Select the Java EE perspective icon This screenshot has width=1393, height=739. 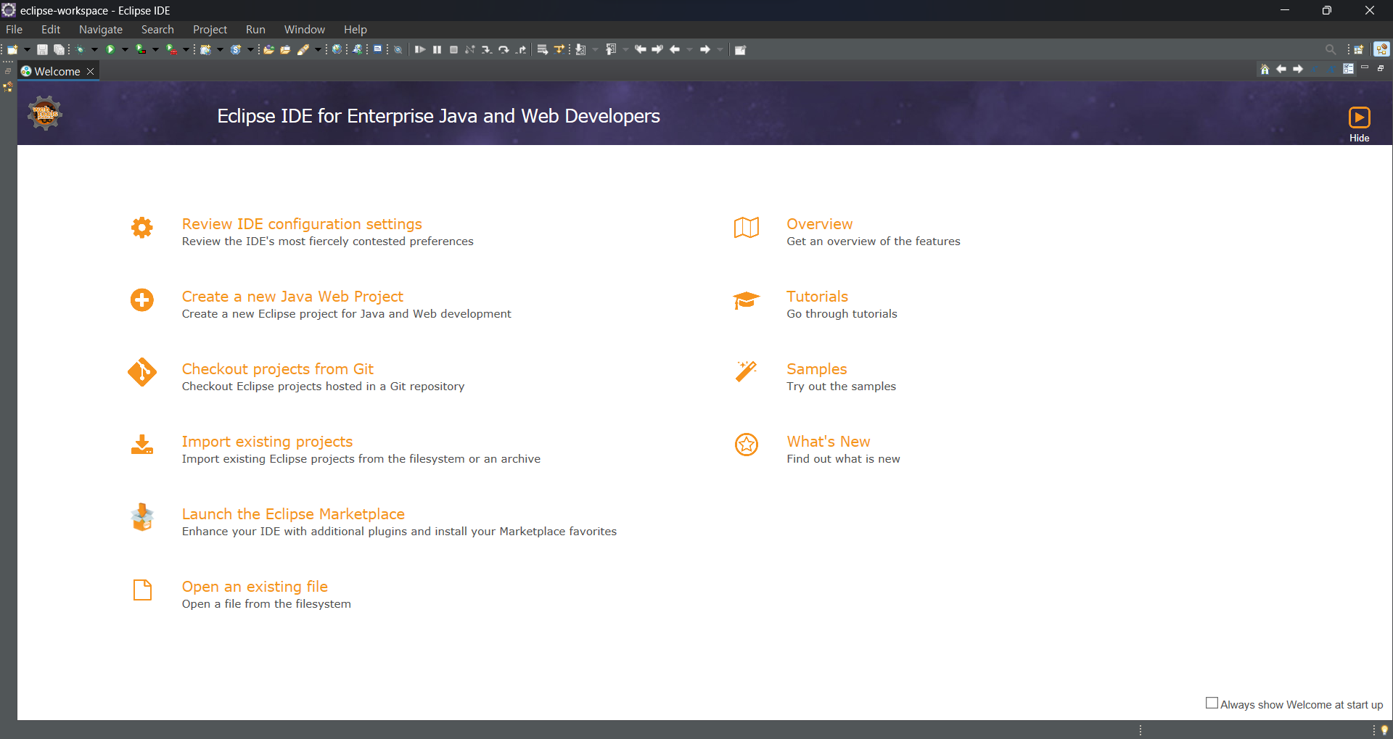[1381, 49]
